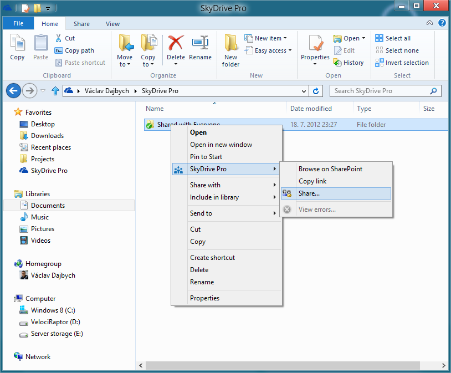Sort files by the Name column header
This screenshot has width=451, height=373.
tap(155, 109)
